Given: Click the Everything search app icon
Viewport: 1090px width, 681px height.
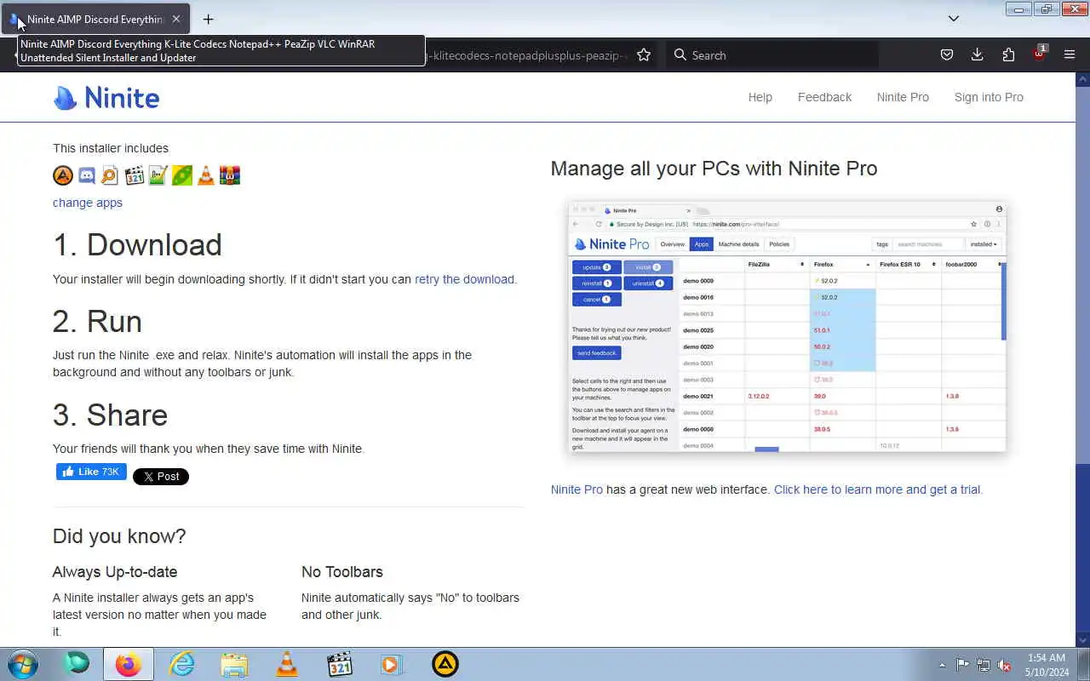Looking at the screenshot, I should [x=110, y=175].
